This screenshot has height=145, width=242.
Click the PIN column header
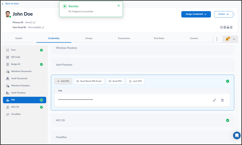pyautogui.click(x=60, y=91)
